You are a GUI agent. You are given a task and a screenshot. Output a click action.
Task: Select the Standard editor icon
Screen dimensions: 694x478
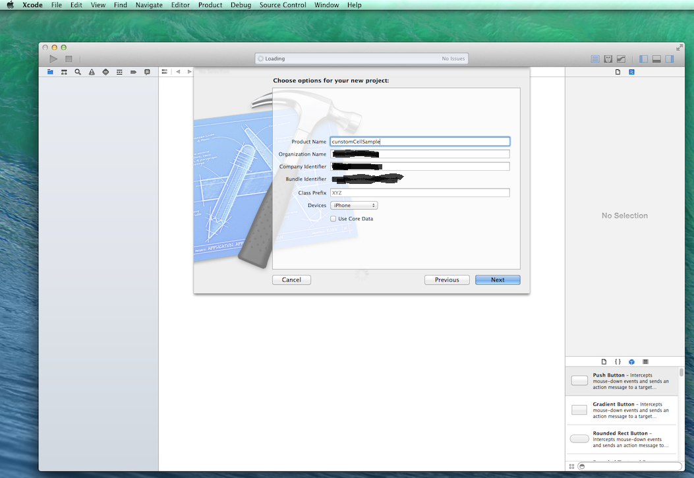[595, 59]
